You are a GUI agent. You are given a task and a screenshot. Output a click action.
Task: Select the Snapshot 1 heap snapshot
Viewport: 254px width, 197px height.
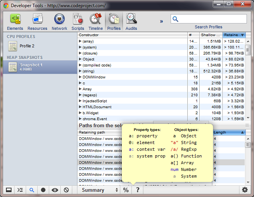[40, 67]
